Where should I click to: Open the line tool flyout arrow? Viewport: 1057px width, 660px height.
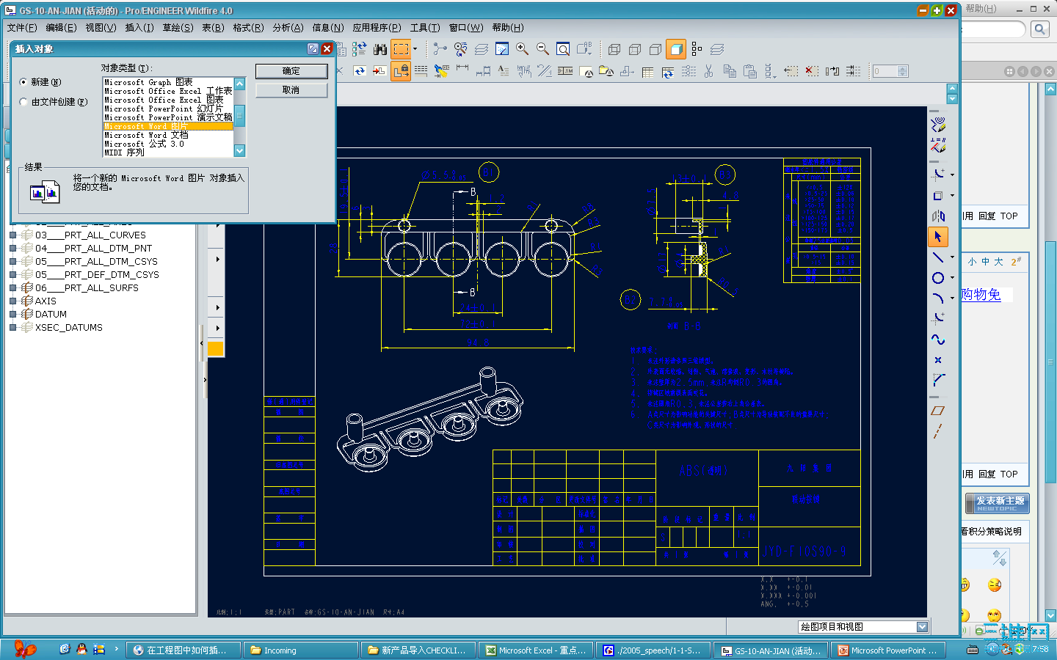click(x=952, y=257)
